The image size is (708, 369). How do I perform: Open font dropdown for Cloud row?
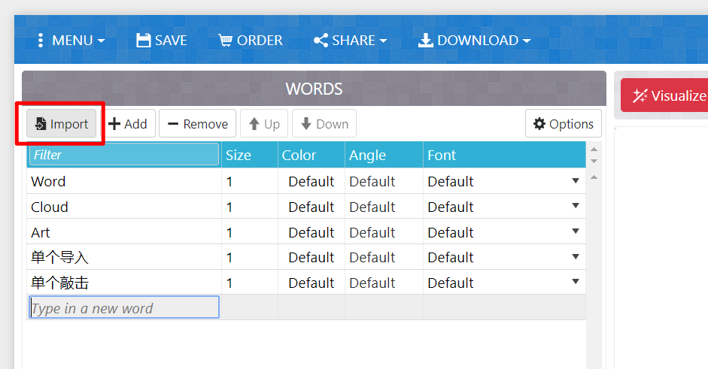click(x=576, y=206)
